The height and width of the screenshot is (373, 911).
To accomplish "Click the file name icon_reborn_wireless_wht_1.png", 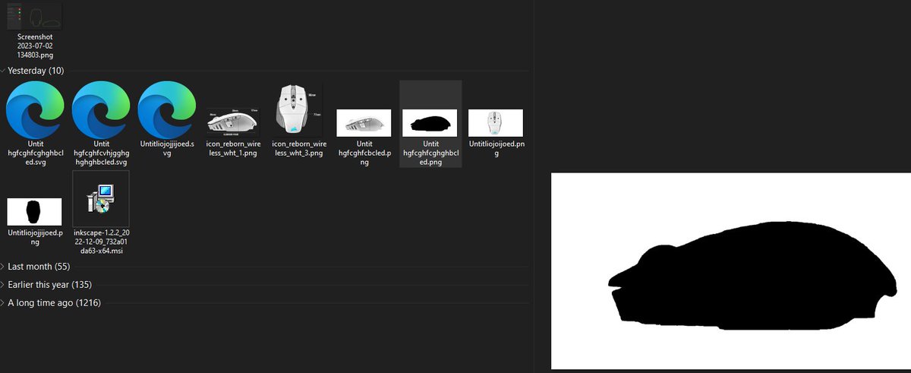I will click(x=233, y=148).
